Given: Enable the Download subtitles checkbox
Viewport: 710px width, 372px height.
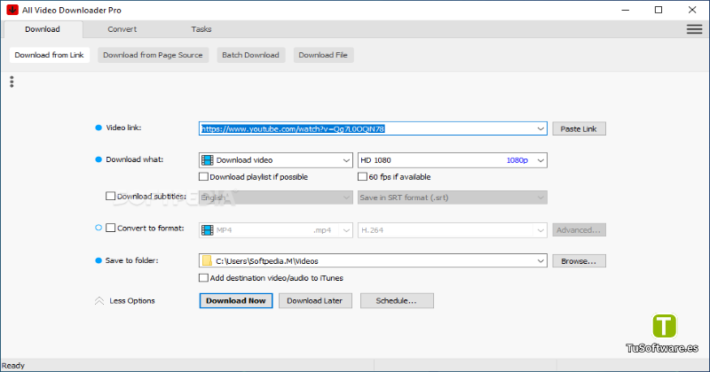Looking at the screenshot, I should coord(110,196).
